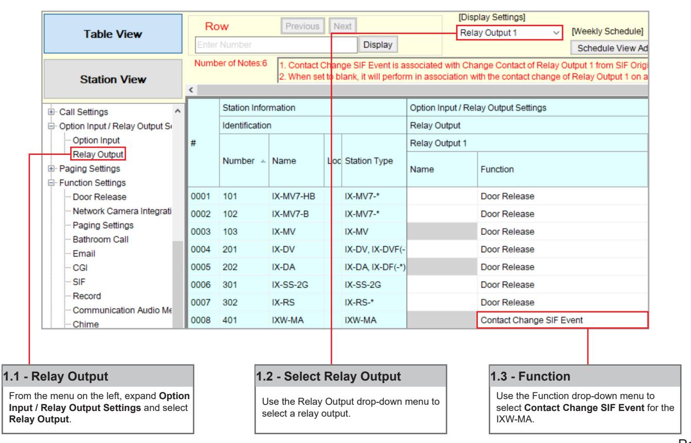This screenshot has height=443, width=691.
Task: Select SIF tree item
Action: pyautogui.click(x=78, y=282)
